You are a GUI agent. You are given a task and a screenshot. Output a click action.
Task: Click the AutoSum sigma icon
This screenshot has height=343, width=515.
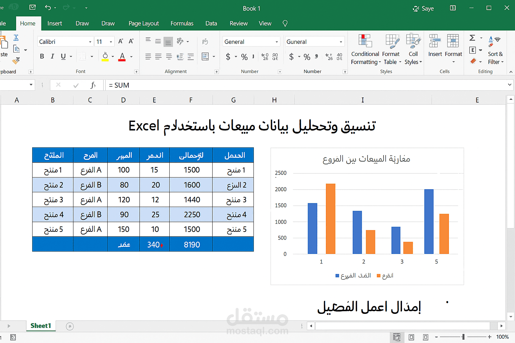coord(472,38)
